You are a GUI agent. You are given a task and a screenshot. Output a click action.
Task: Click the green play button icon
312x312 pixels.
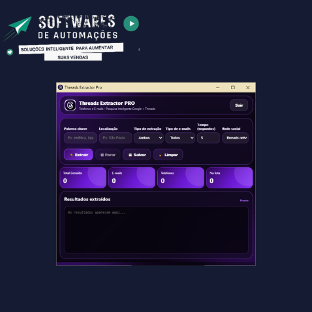(131, 24)
